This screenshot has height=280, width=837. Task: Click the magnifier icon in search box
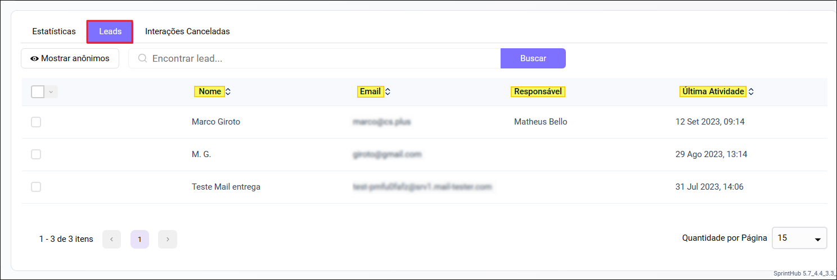[x=142, y=58]
